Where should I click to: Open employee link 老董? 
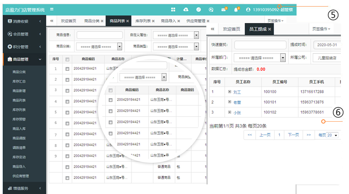237,102
